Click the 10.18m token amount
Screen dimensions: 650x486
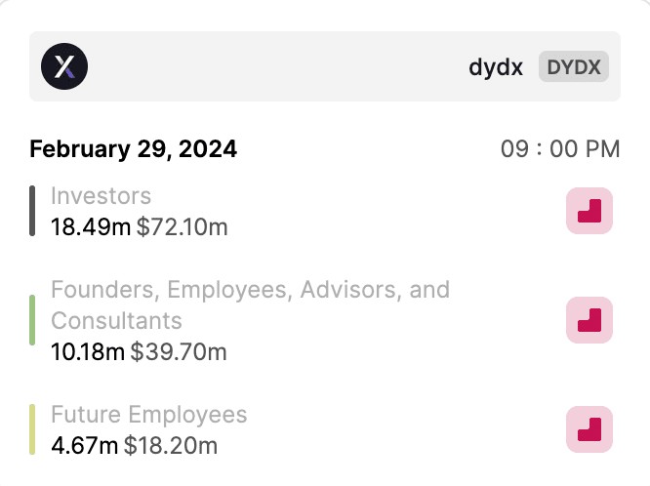click(x=88, y=352)
